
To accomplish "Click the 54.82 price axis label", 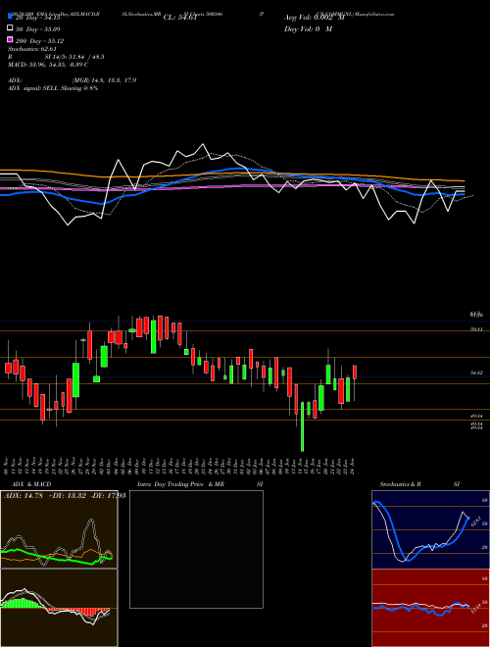I will click(477, 373).
